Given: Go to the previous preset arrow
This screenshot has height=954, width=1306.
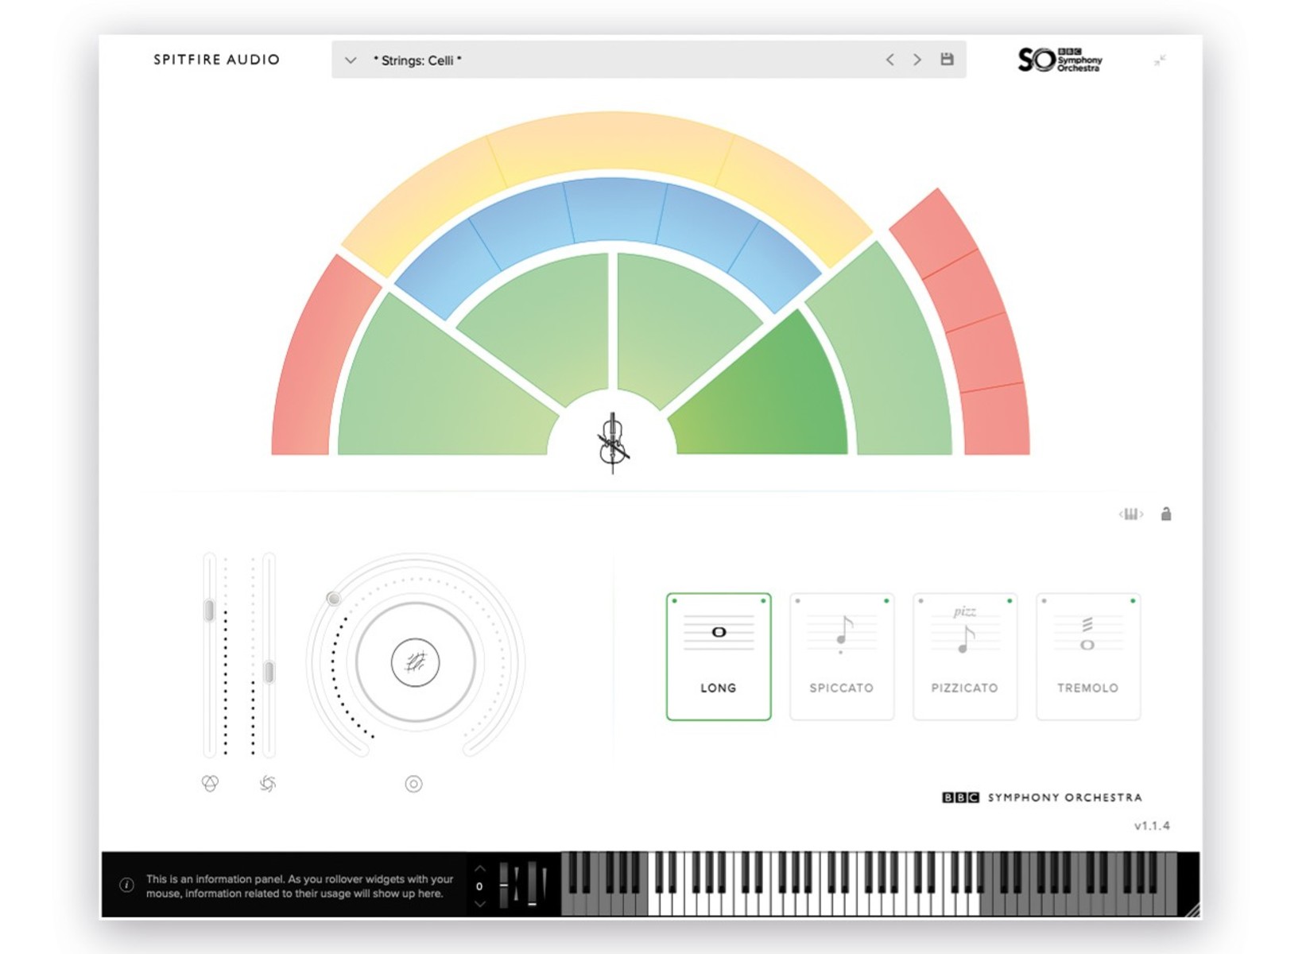Looking at the screenshot, I should point(890,60).
